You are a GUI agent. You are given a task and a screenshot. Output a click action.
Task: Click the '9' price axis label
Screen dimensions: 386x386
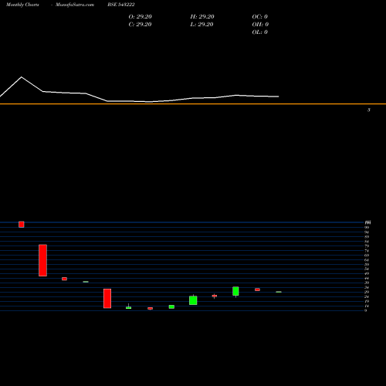[x=366, y=310]
